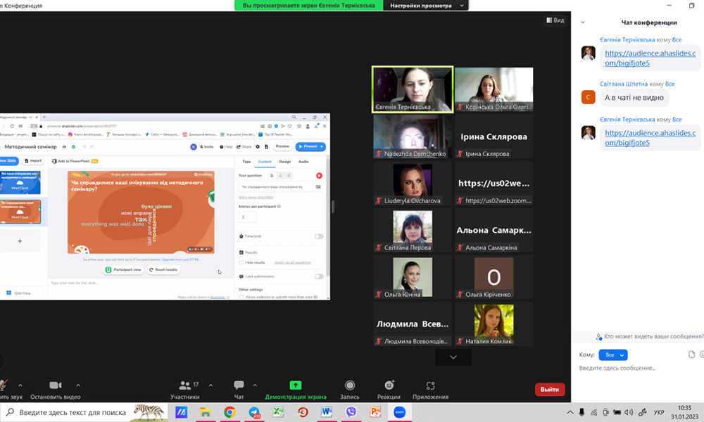Open the Кому: Все recipient dropdown
Image resolution: width=704 pixels, height=422 pixels.
tap(613, 354)
